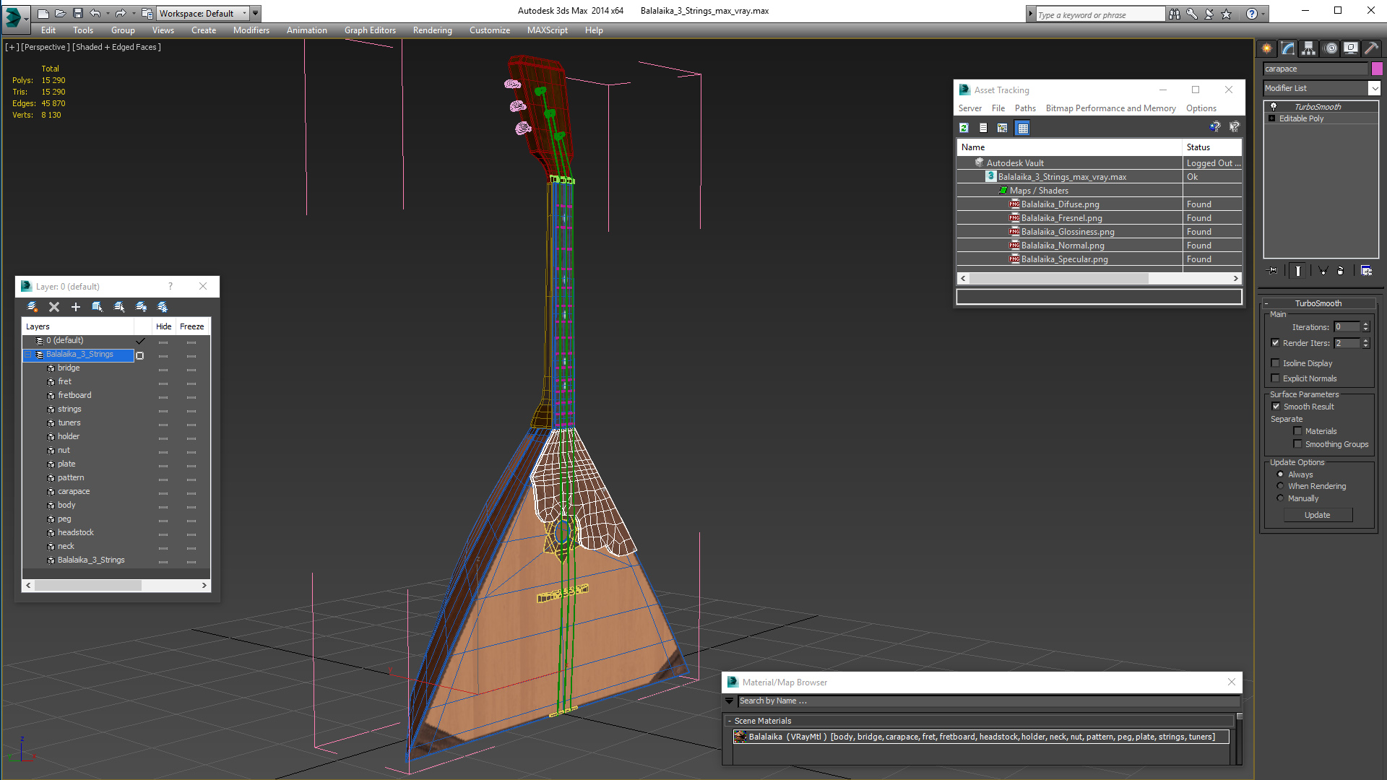Uncheck Smooth Result option
This screenshot has width=1387, height=780.
click(1276, 407)
